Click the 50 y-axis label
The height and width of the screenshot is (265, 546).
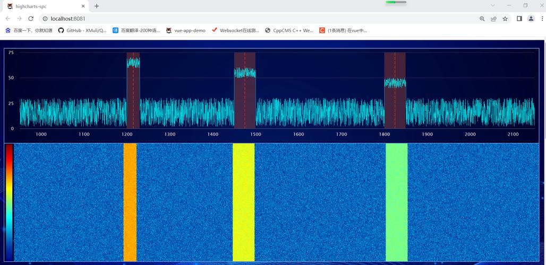click(x=11, y=78)
